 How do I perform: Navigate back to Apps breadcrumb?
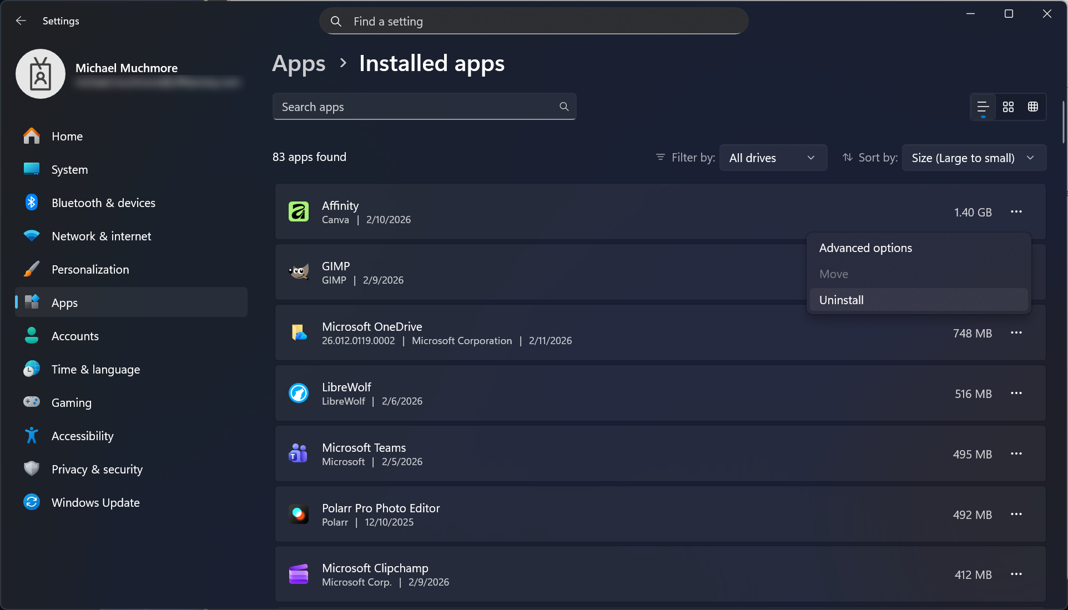(x=299, y=63)
